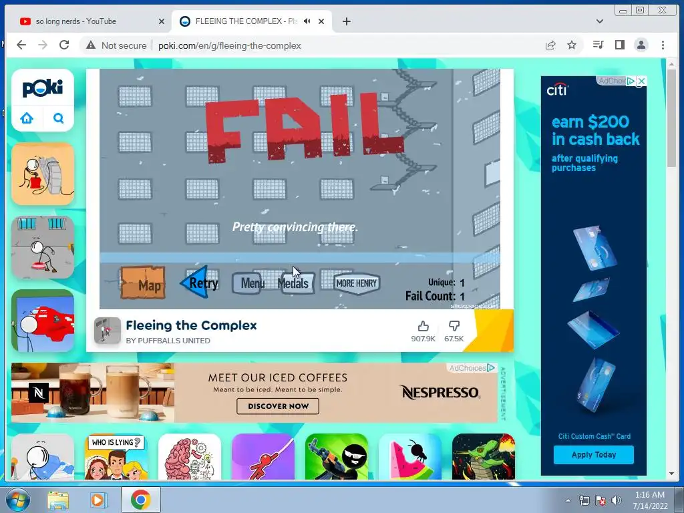This screenshot has width=684, height=513.
Task: Expand the tab search chevron
Action: tap(600, 21)
